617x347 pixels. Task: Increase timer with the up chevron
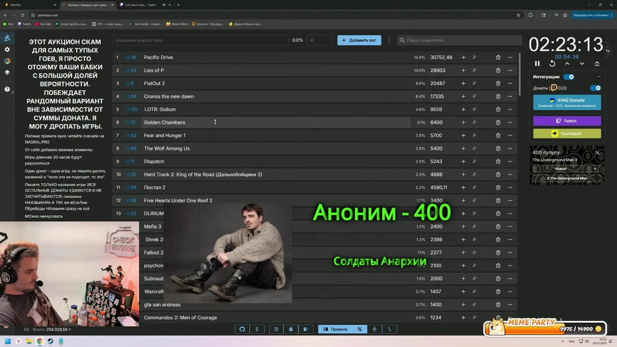coord(567,64)
